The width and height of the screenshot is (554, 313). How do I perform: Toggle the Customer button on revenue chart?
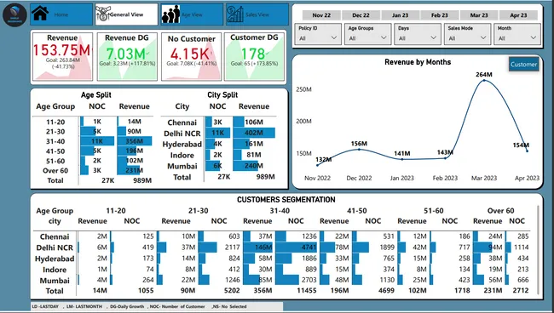523,65
